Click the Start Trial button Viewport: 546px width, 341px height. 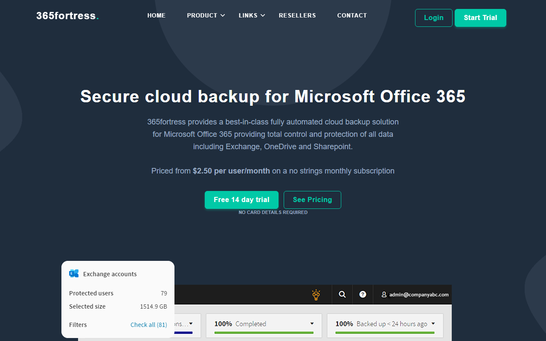click(x=480, y=18)
